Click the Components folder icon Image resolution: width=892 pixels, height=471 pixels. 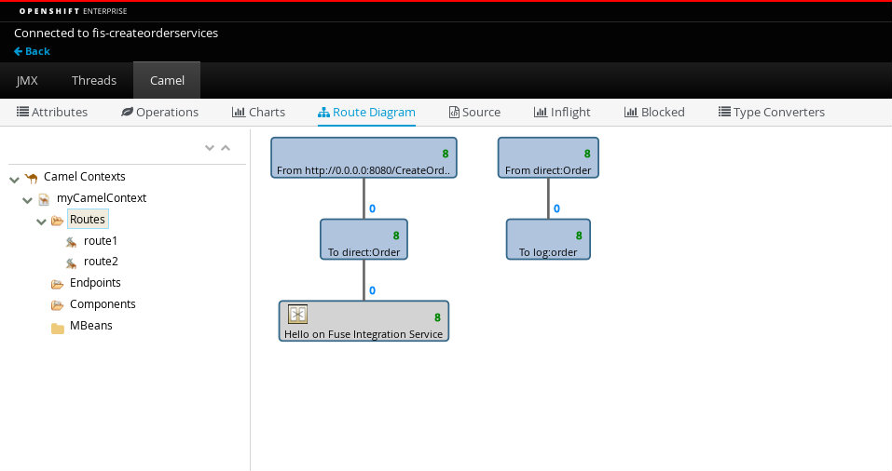58,305
